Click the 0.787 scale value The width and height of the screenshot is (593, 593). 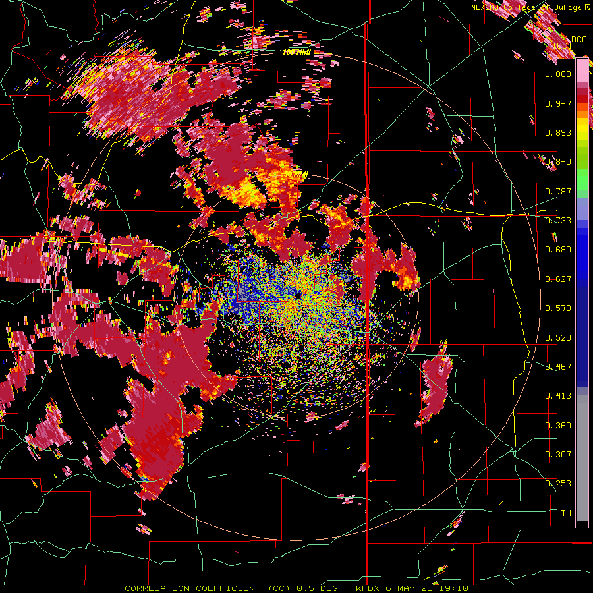(x=558, y=191)
